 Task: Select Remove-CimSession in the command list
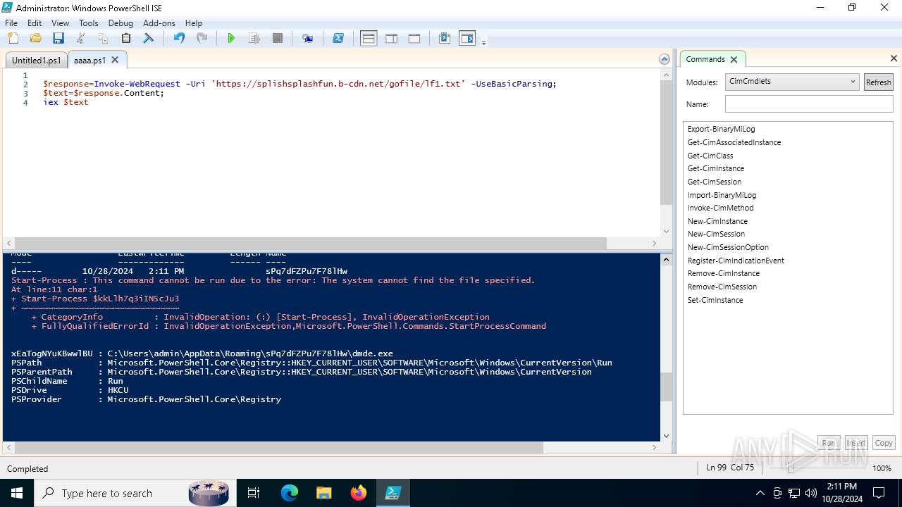pos(722,287)
